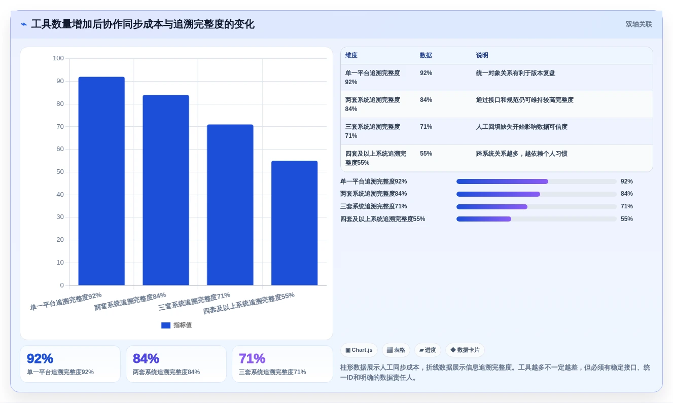The height and width of the screenshot is (403, 673).
Task: Click the x-axis label 单一平台追溯完整度92%
Action: click(66, 301)
